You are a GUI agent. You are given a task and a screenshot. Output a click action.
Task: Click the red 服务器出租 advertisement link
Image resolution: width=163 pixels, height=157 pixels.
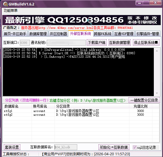(77, 28)
